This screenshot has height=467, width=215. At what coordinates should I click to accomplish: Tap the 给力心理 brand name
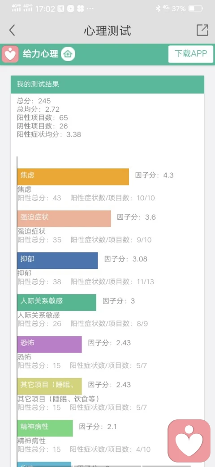click(x=40, y=54)
